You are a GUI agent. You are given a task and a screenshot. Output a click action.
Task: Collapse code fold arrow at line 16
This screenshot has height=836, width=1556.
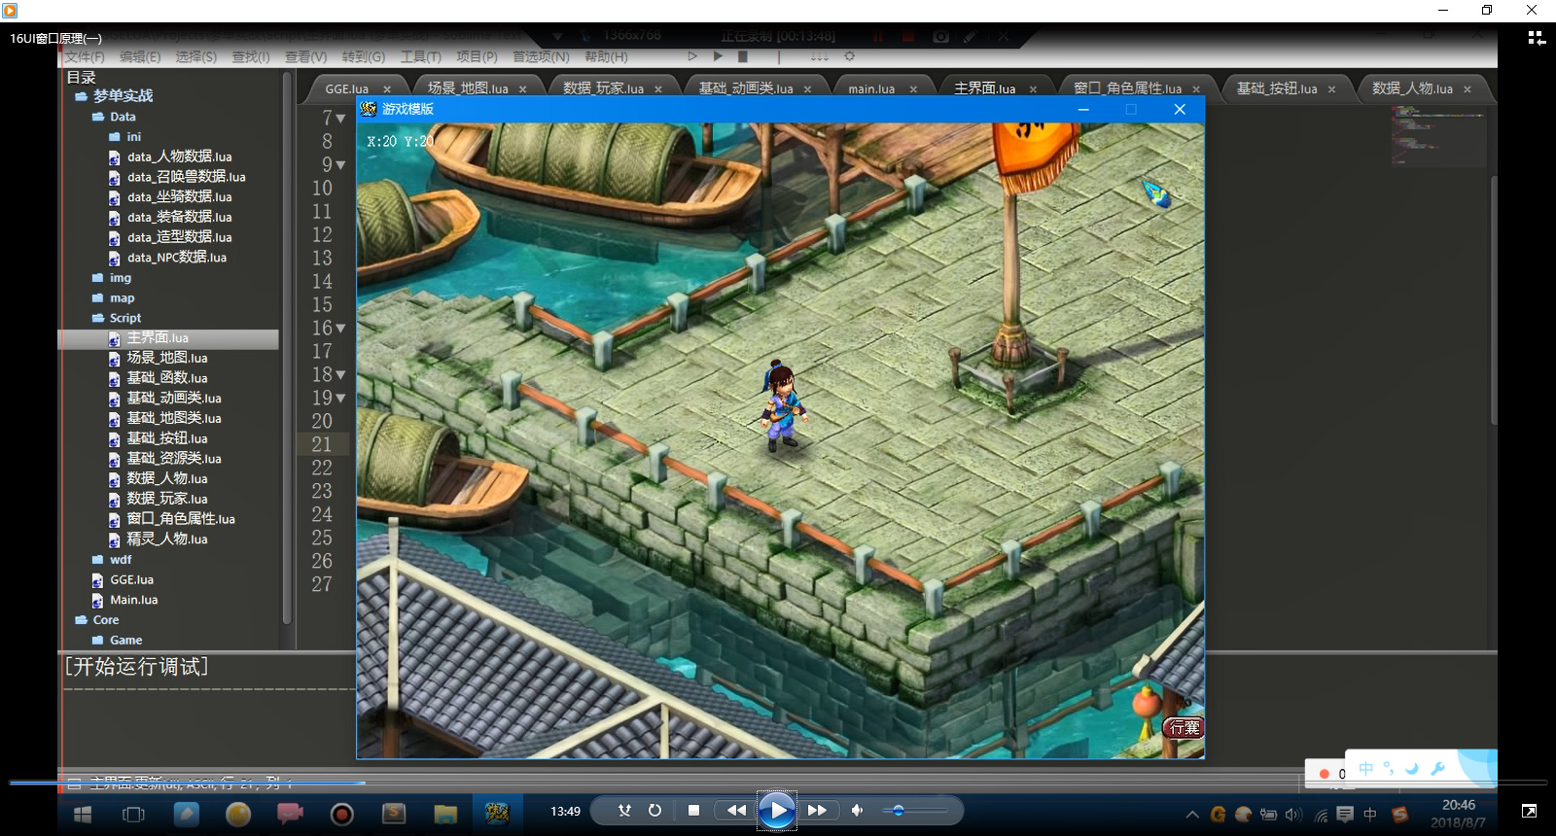click(340, 329)
